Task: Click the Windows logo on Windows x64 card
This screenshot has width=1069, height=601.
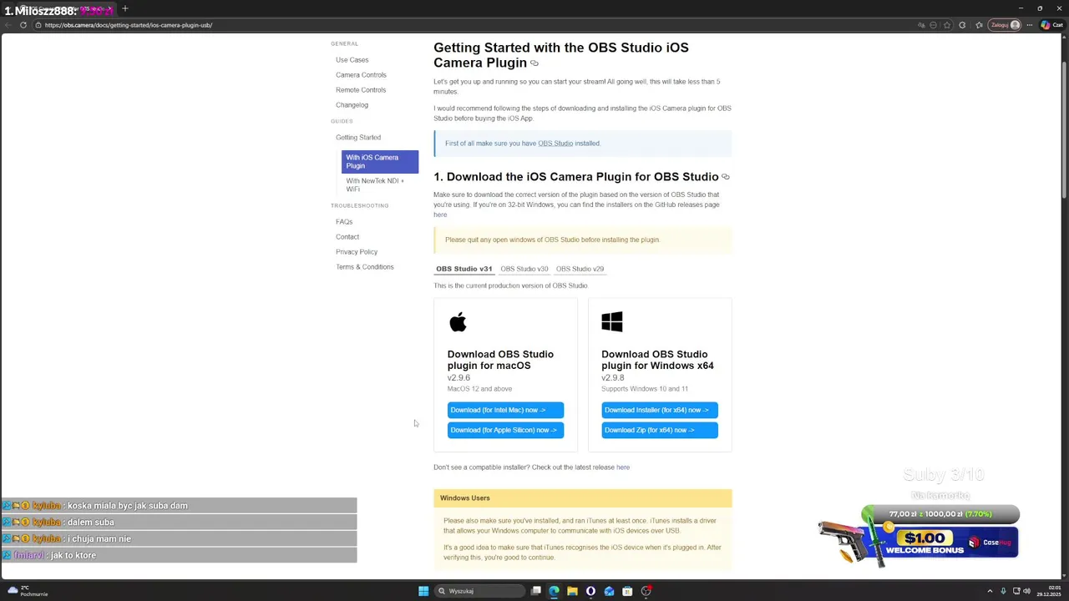Action: [612, 322]
